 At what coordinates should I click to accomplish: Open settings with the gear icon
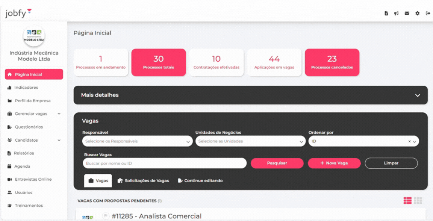click(x=417, y=13)
